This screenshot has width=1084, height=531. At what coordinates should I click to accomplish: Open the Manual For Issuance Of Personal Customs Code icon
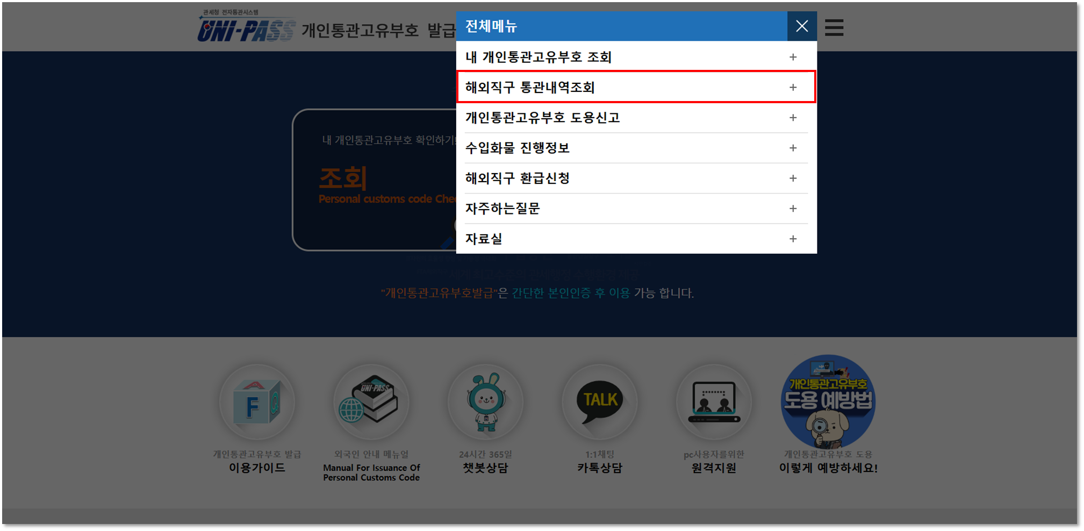point(371,403)
